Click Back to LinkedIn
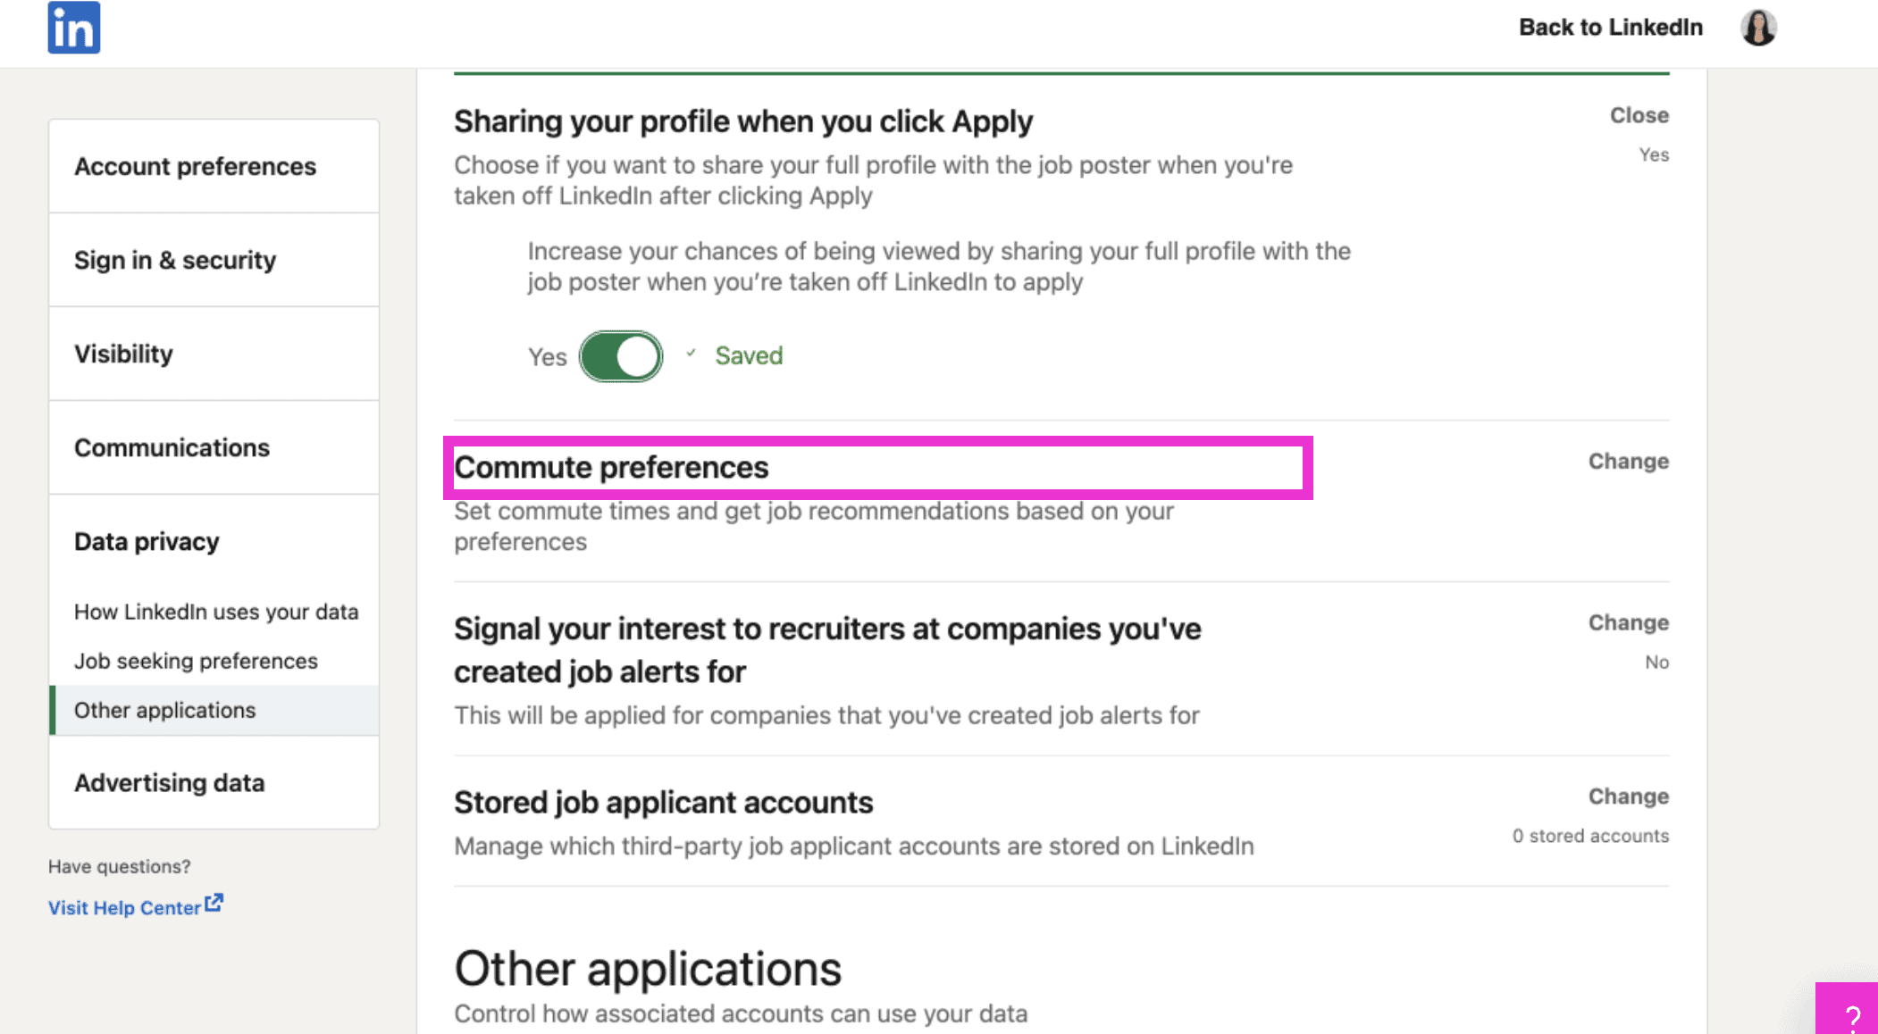Viewport: 1878px width, 1034px height. [x=1609, y=27]
